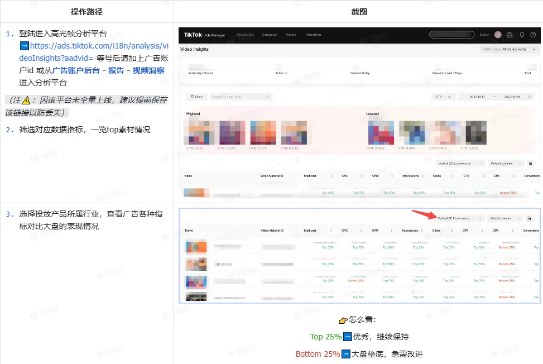Open the ads.tiktok.com videoInsights link
This screenshot has width=543, height=364.
pyautogui.click(x=94, y=52)
